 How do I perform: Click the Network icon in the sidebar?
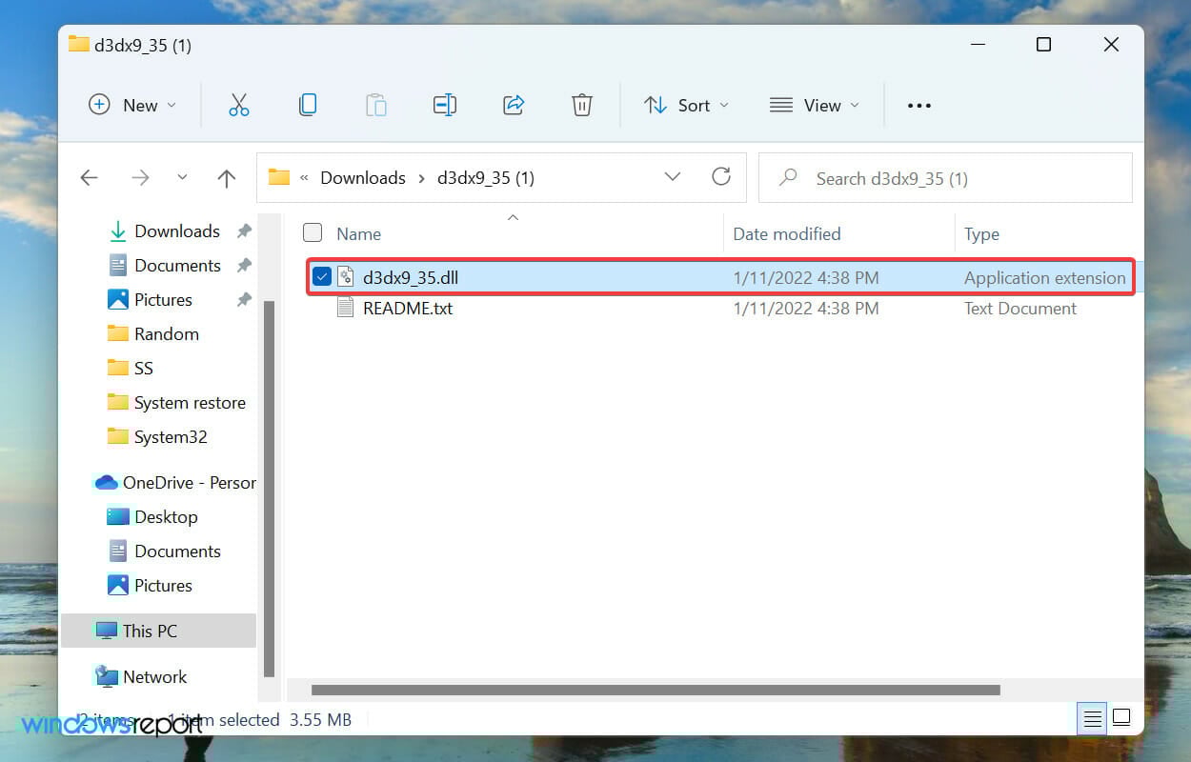tap(106, 676)
